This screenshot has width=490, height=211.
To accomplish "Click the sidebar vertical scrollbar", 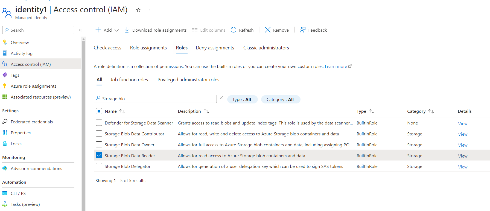I will (x=83, y=126).
